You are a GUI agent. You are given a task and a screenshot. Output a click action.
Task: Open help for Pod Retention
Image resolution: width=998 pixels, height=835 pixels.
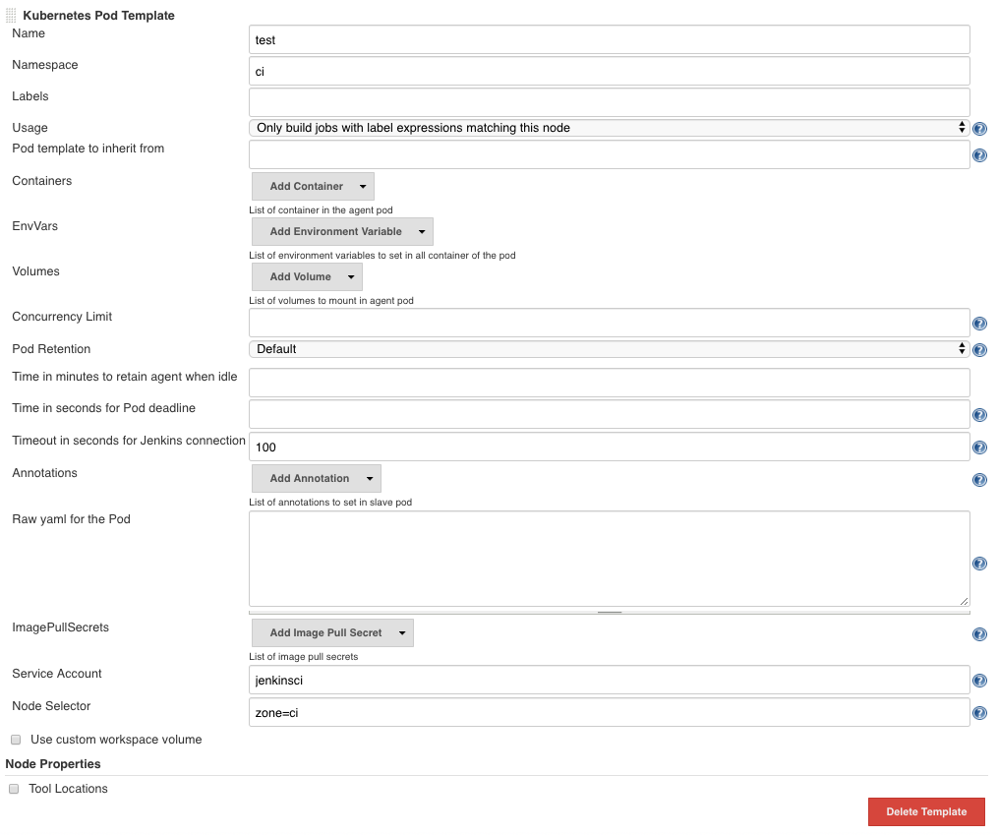click(979, 350)
